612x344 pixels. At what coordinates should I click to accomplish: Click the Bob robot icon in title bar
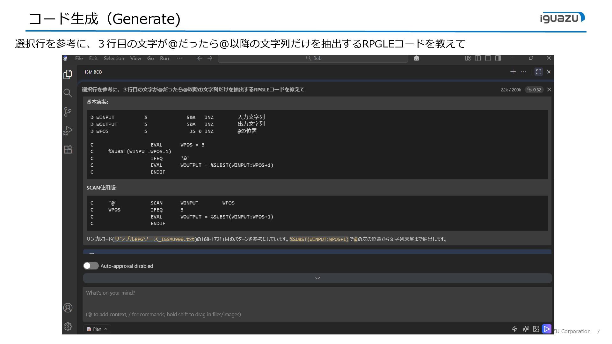tap(416, 58)
